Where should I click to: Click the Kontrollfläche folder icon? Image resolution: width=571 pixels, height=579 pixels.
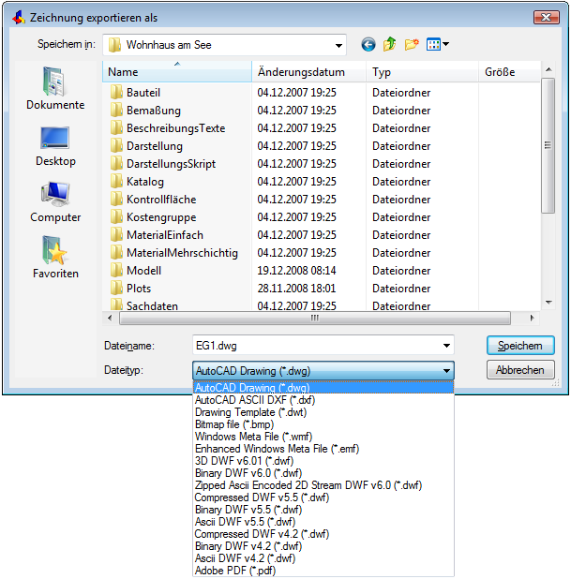click(116, 199)
